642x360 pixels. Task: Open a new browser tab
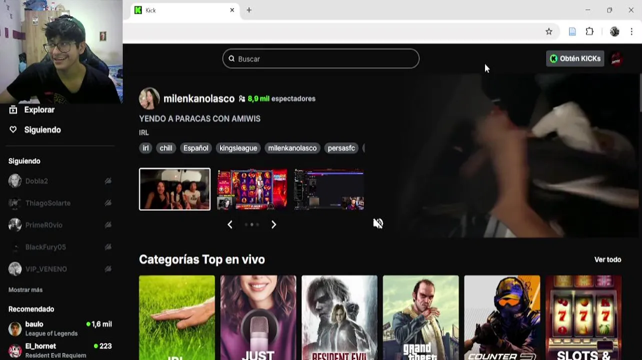[249, 10]
